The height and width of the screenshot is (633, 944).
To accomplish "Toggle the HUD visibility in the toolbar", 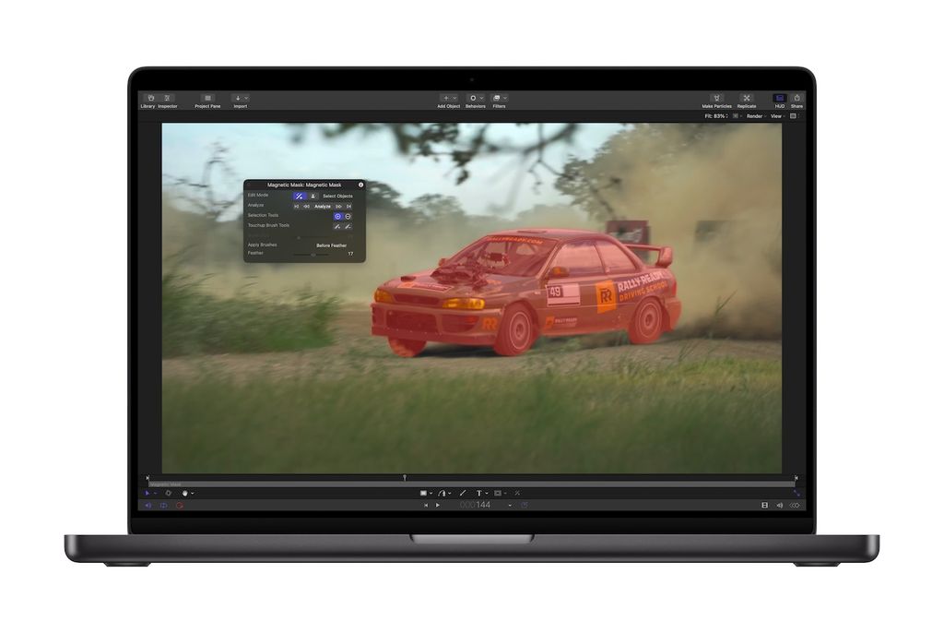I will 779,98.
